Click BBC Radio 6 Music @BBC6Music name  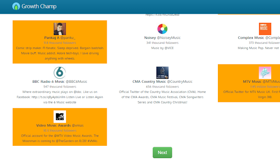pyautogui.click(x=60, y=81)
